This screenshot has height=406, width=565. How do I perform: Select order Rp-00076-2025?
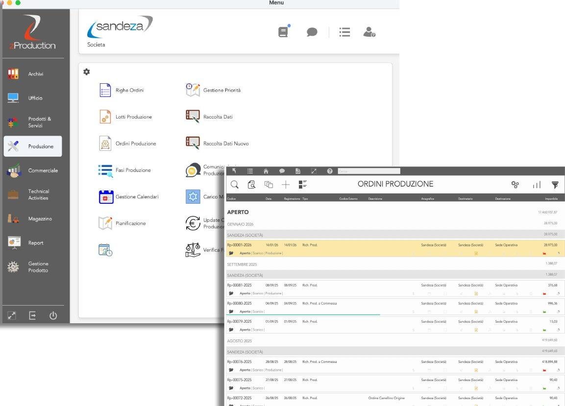(x=395, y=365)
